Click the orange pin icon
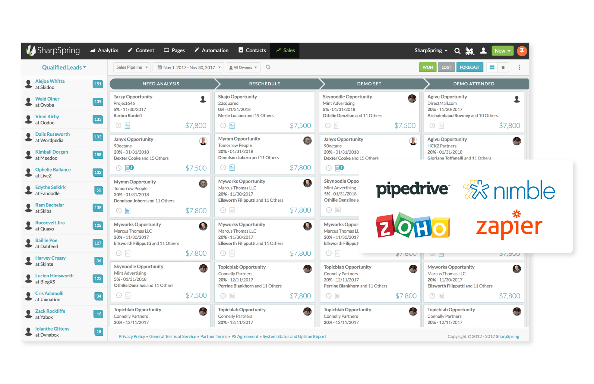594x384 pixels. [522, 51]
